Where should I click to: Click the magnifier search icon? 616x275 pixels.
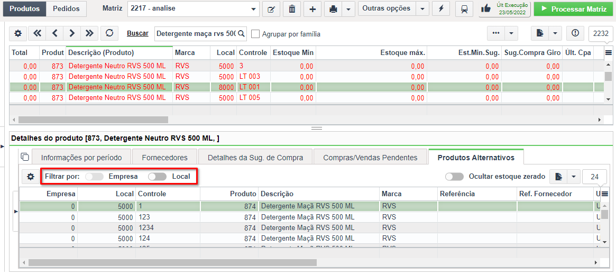[241, 34]
